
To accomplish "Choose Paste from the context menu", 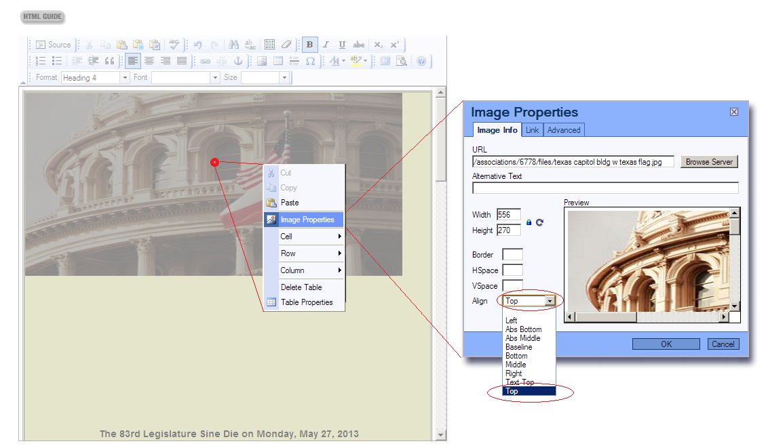I will click(305, 203).
